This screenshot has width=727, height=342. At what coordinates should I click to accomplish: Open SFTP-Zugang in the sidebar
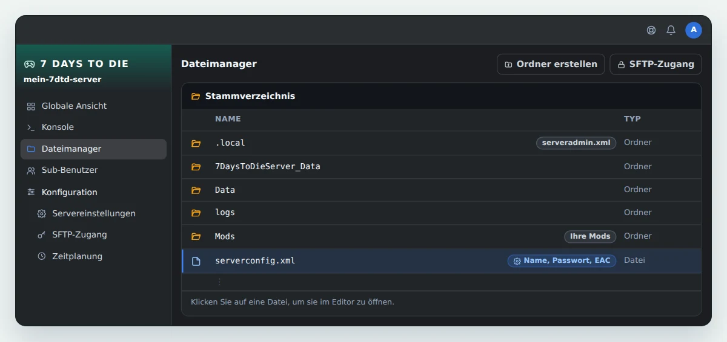coord(93,235)
